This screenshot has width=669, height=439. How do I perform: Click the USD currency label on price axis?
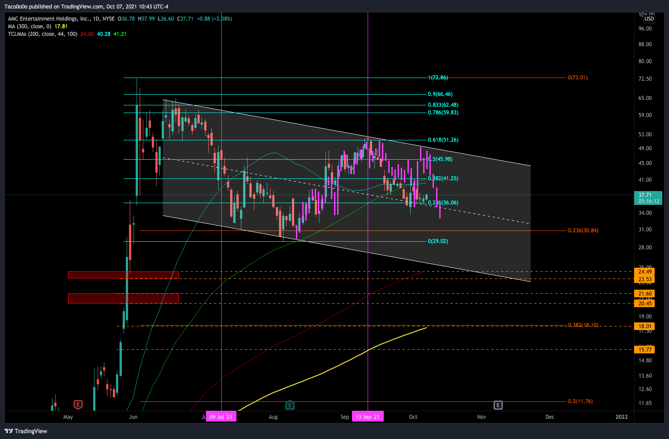tap(649, 19)
